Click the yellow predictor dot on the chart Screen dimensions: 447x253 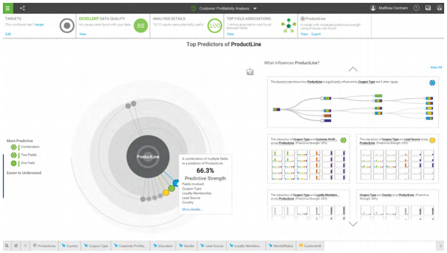point(166,193)
